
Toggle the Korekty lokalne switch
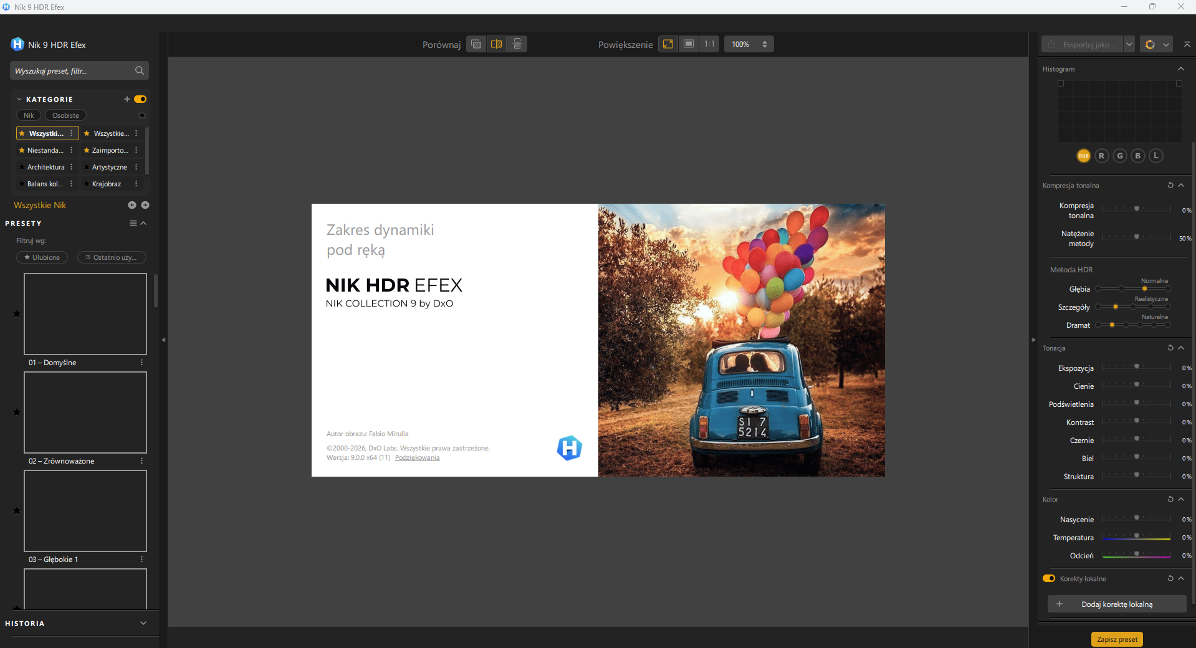click(x=1049, y=578)
